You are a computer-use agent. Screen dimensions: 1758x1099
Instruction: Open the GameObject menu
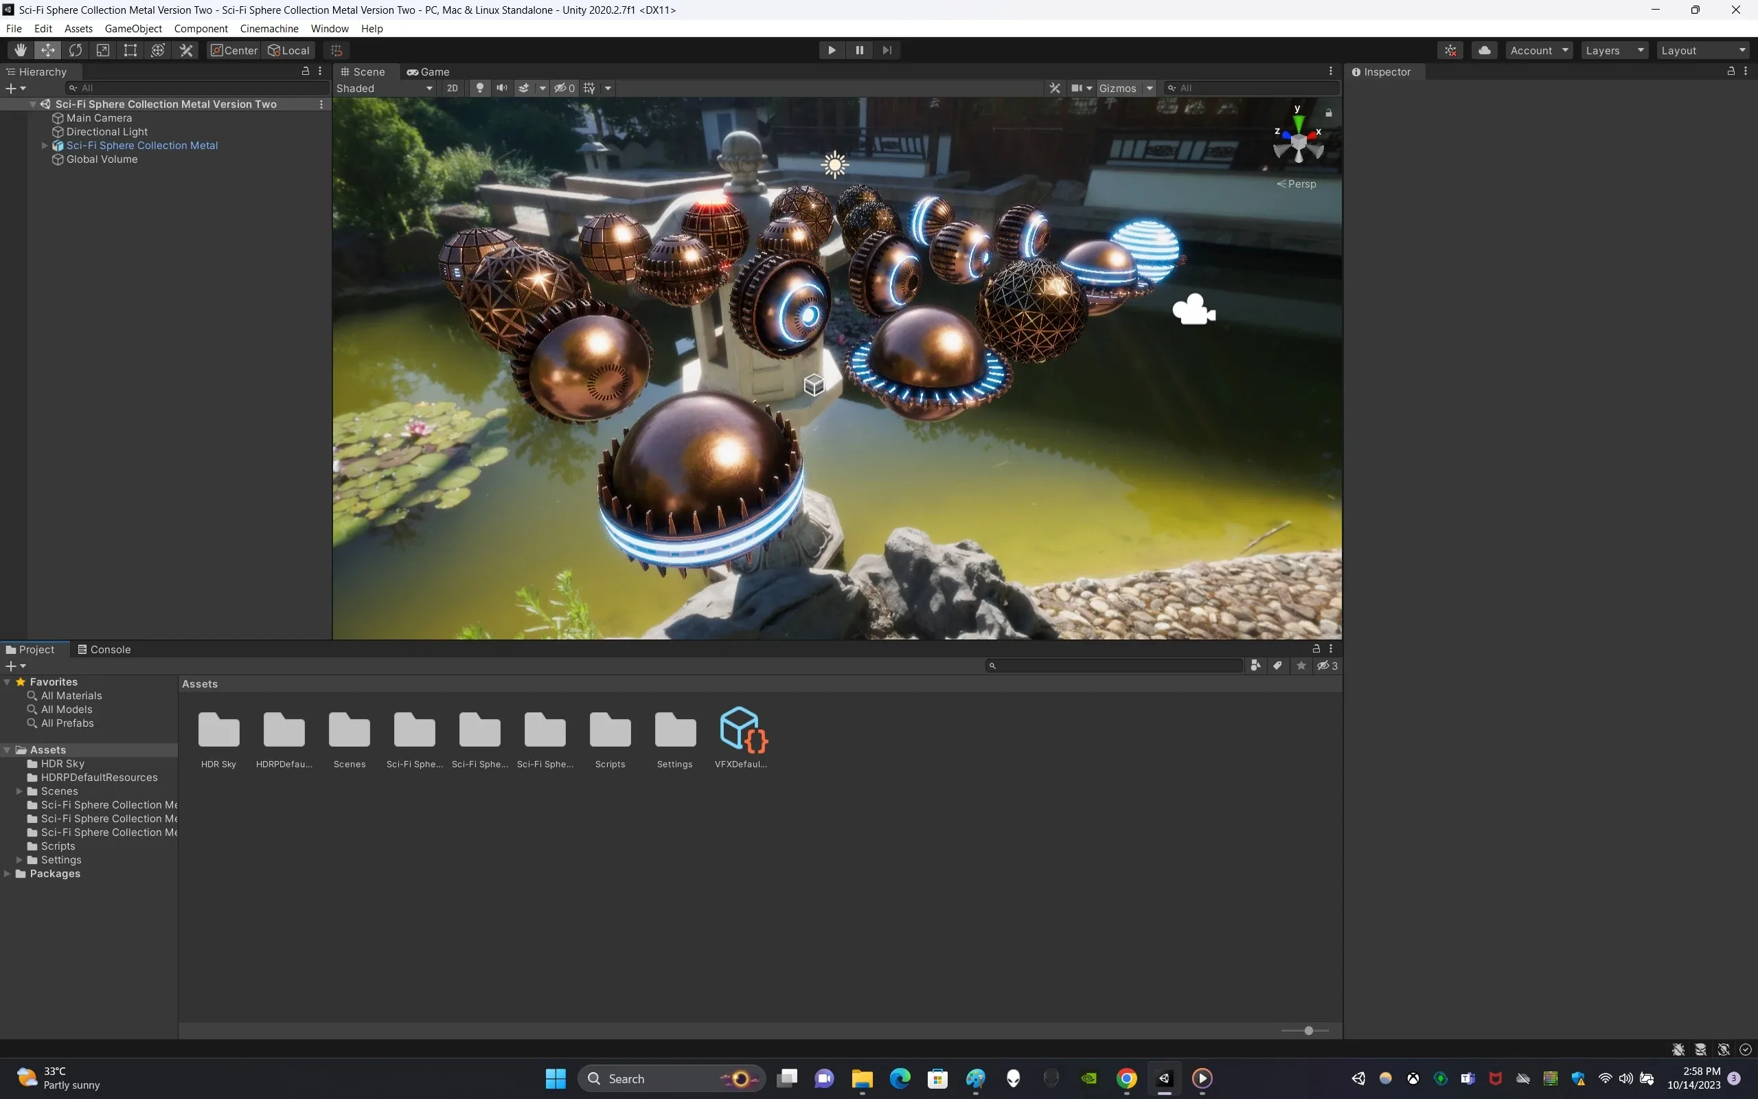pos(134,28)
